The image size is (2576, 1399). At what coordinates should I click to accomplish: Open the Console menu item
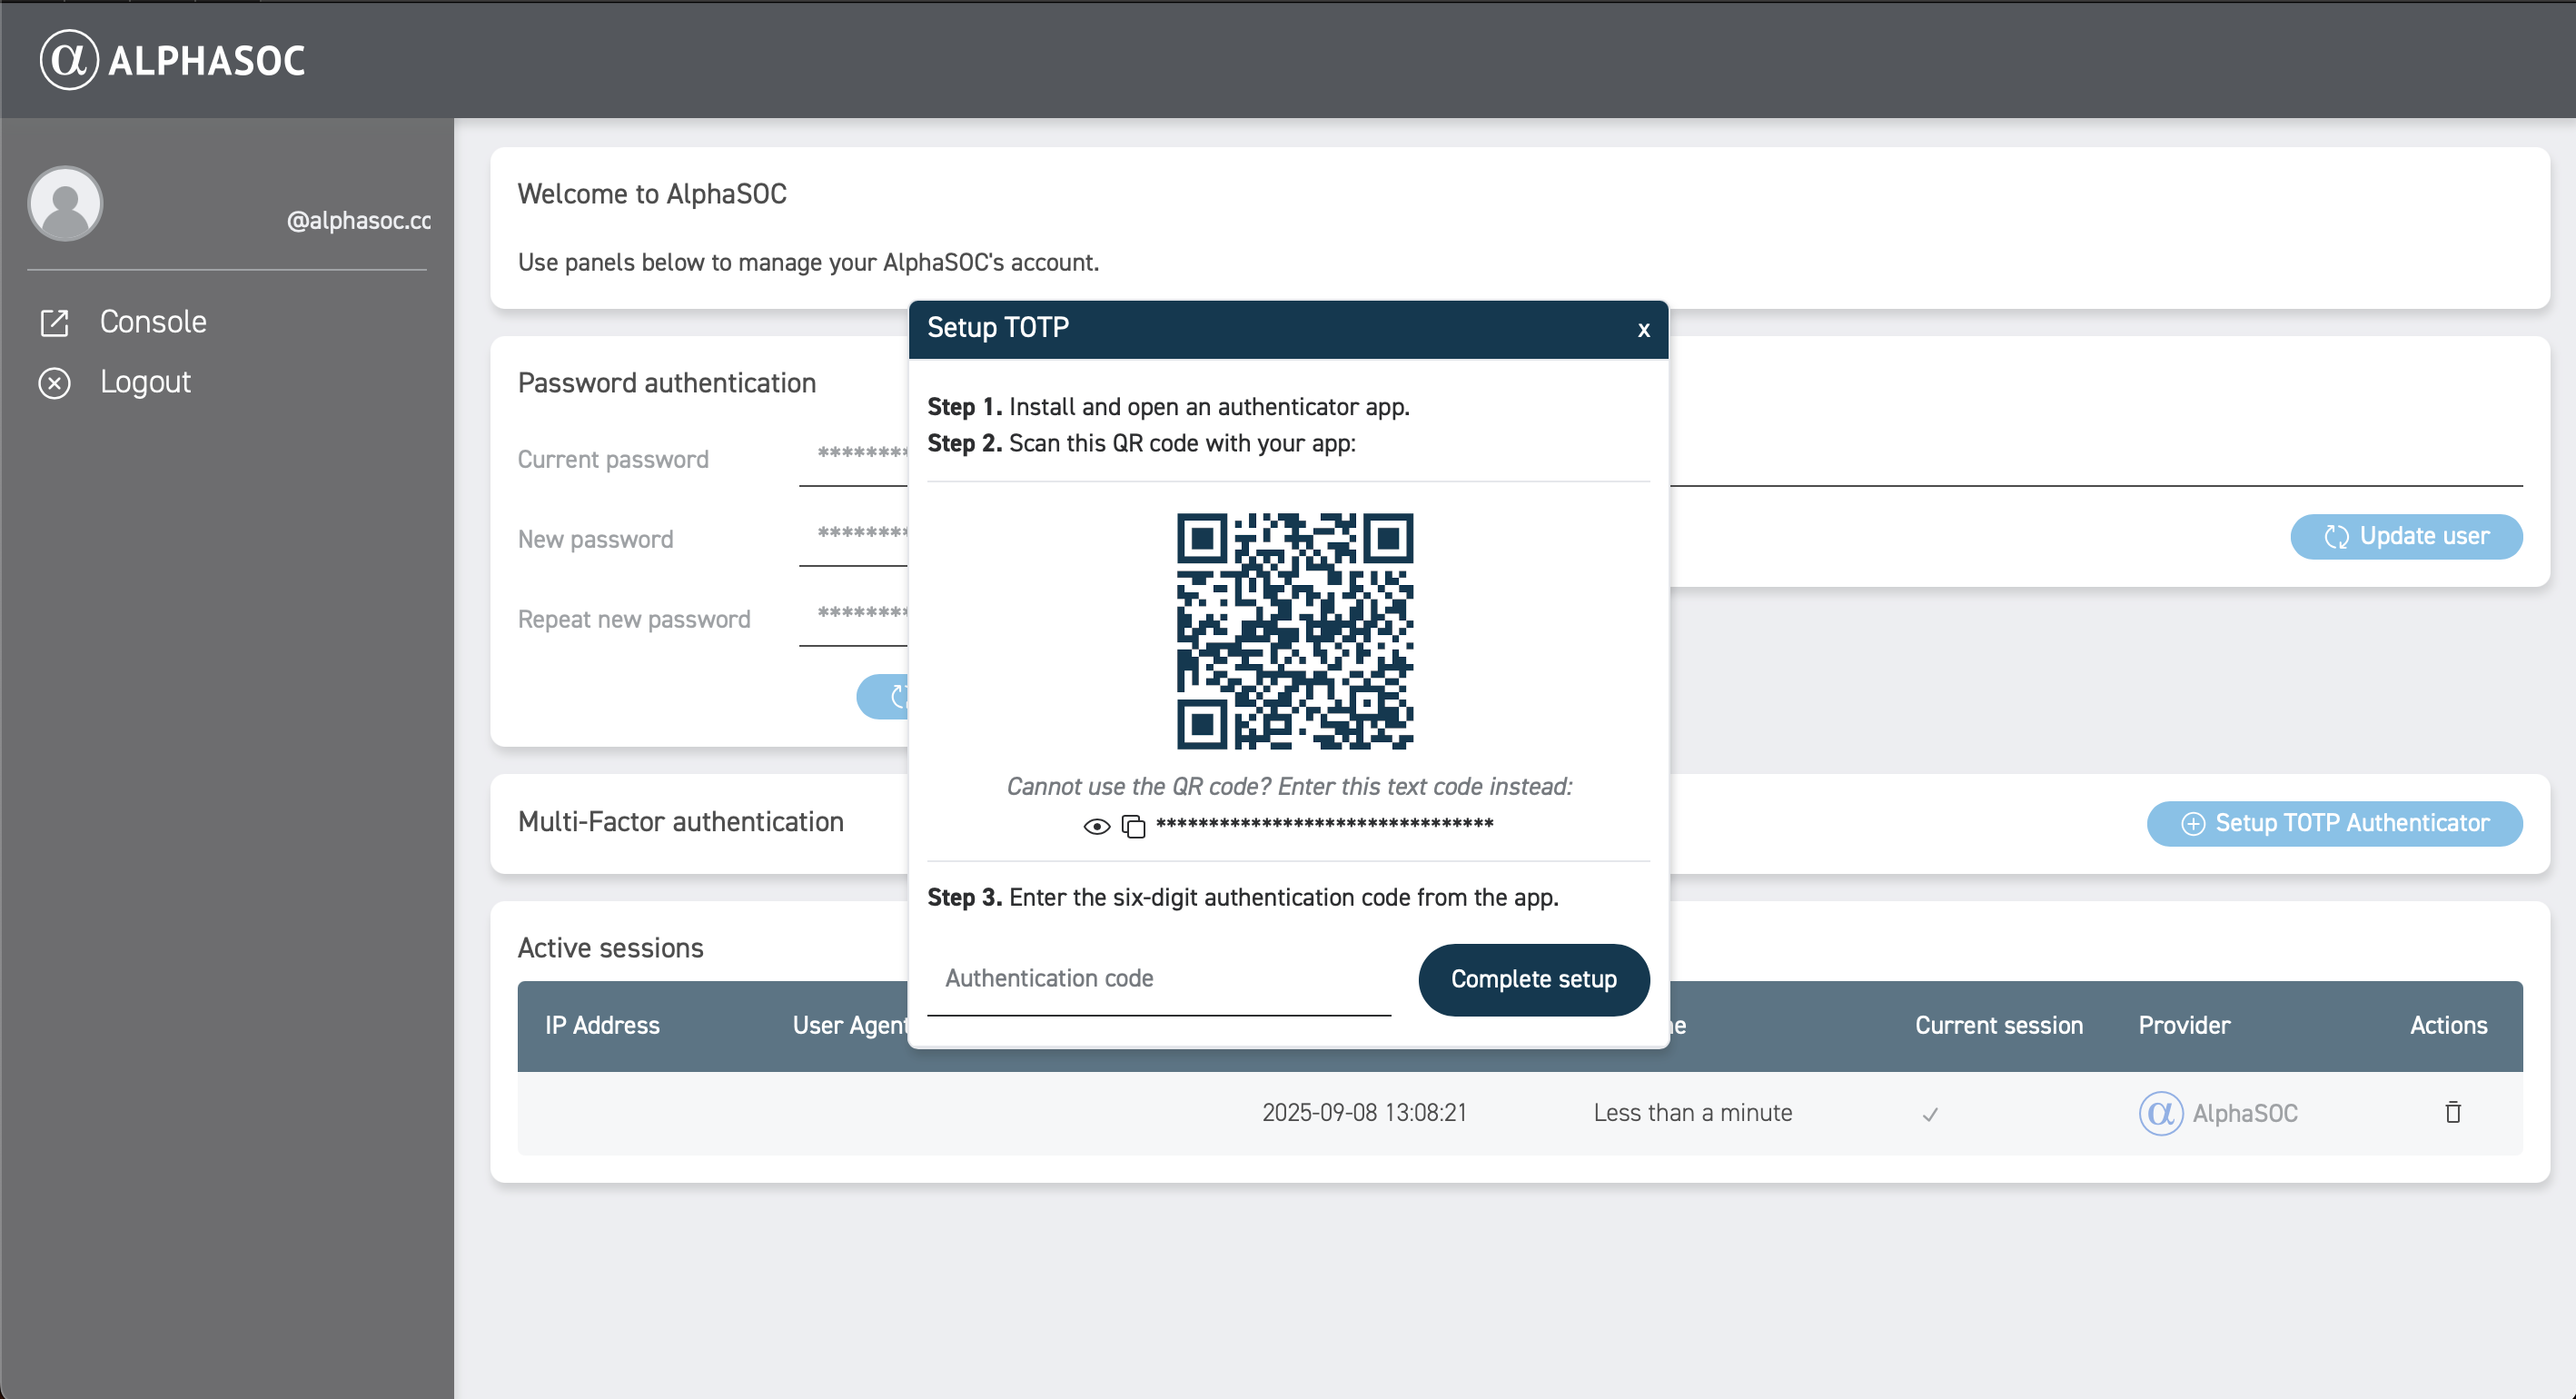(x=153, y=322)
